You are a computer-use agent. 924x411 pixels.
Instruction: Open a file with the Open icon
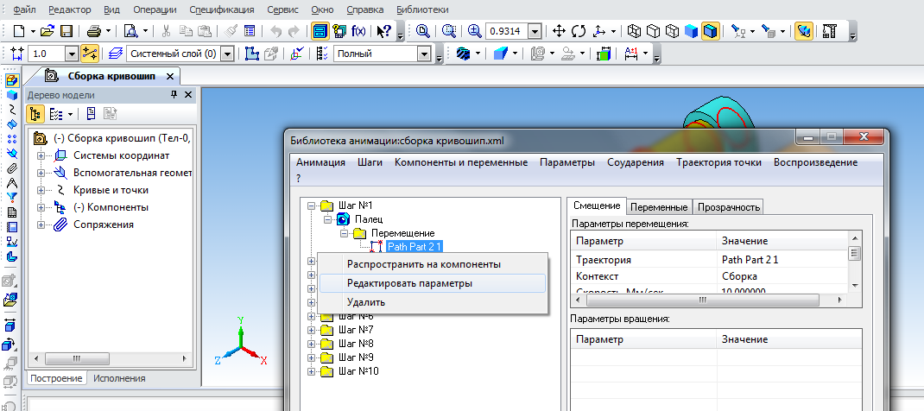tap(47, 31)
